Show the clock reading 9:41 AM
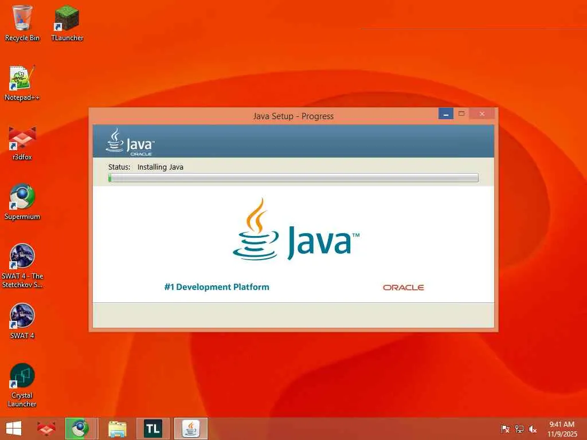 coord(562,429)
